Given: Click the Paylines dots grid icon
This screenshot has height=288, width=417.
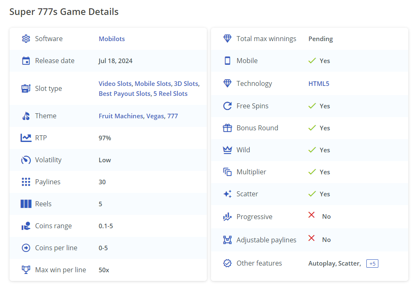Looking at the screenshot, I should click(26, 182).
